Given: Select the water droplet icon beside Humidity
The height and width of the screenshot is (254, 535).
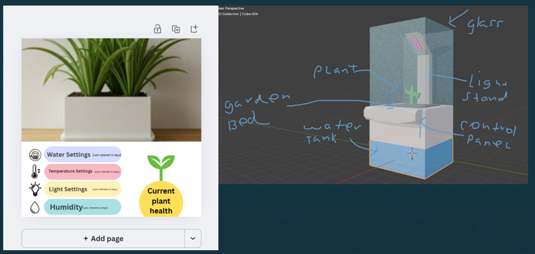Looking at the screenshot, I should click(34, 207).
